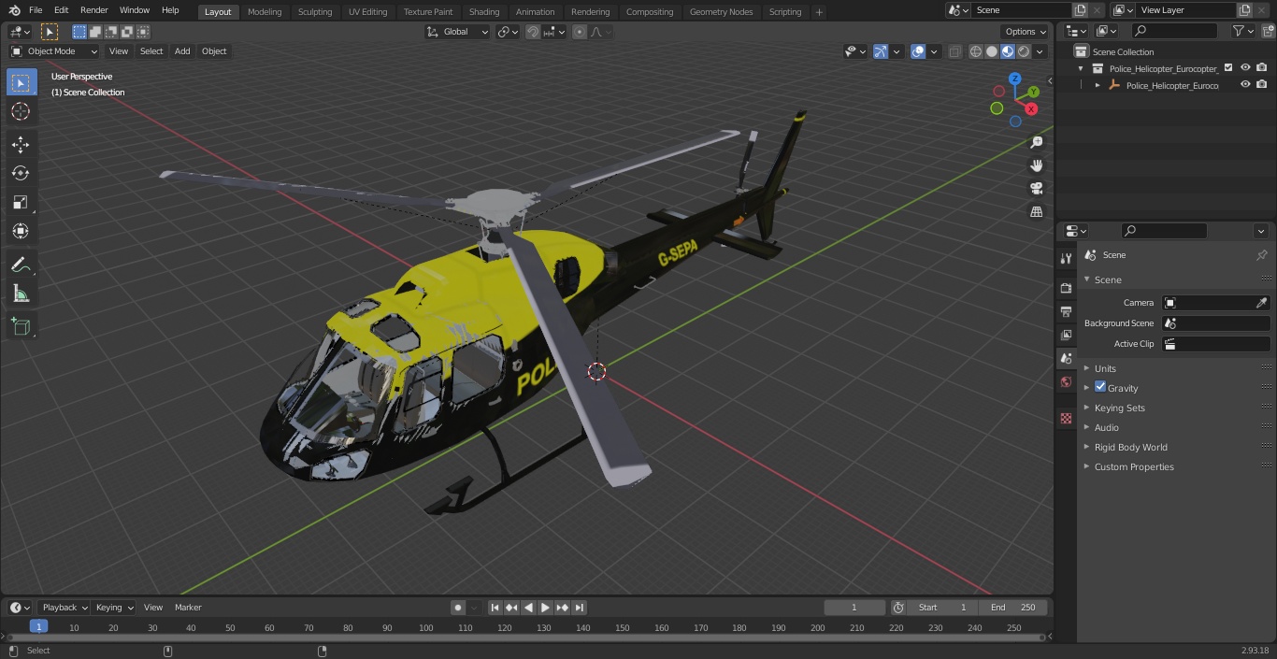Toggle X-ray mode in viewport header
Image resolution: width=1277 pixels, height=659 pixels.
click(x=954, y=51)
